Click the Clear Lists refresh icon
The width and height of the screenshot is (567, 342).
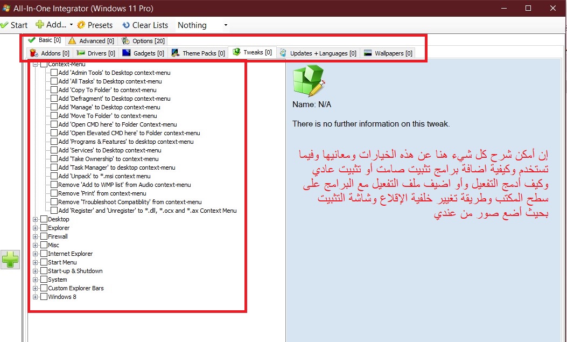pos(126,25)
